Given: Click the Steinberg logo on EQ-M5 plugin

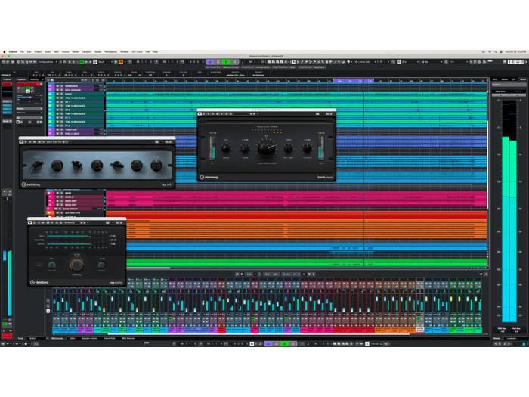Looking at the screenshot, I should click(x=33, y=184).
